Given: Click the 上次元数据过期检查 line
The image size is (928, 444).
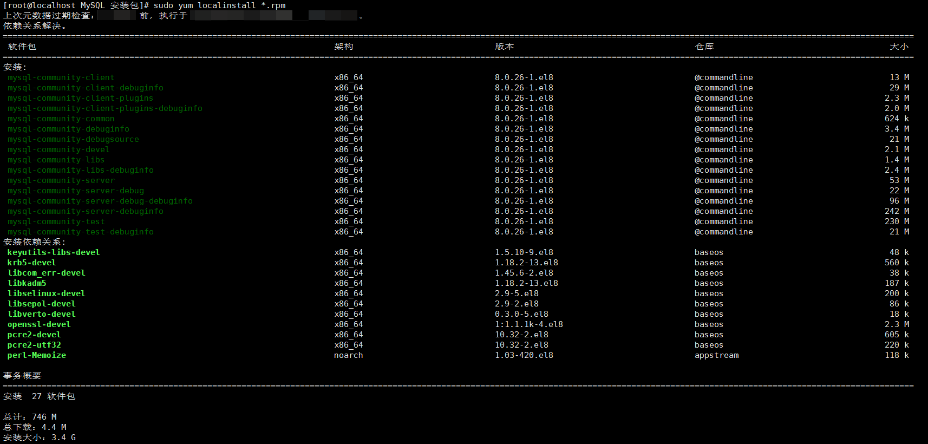Looking at the screenshot, I should (x=183, y=16).
